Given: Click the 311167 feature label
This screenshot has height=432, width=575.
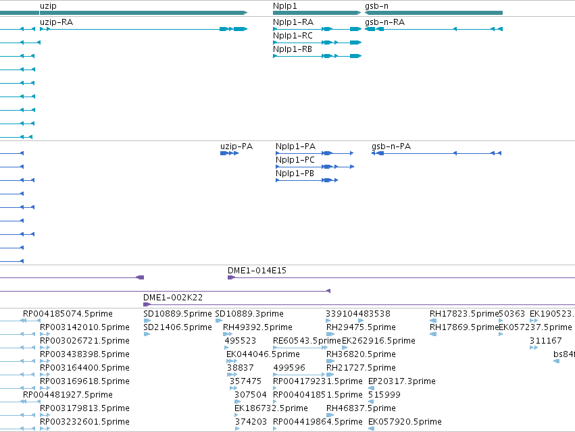Looking at the screenshot, I should [x=546, y=340].
